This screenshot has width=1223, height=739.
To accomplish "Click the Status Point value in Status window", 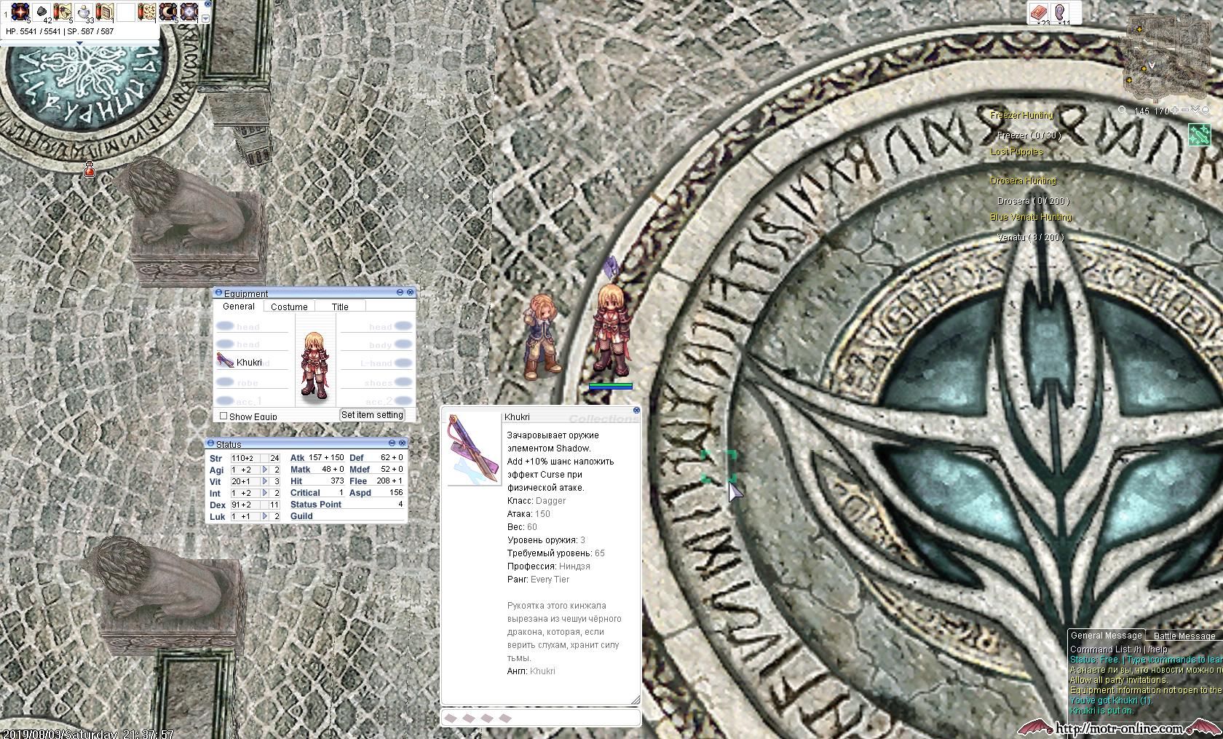I will 400,505.
